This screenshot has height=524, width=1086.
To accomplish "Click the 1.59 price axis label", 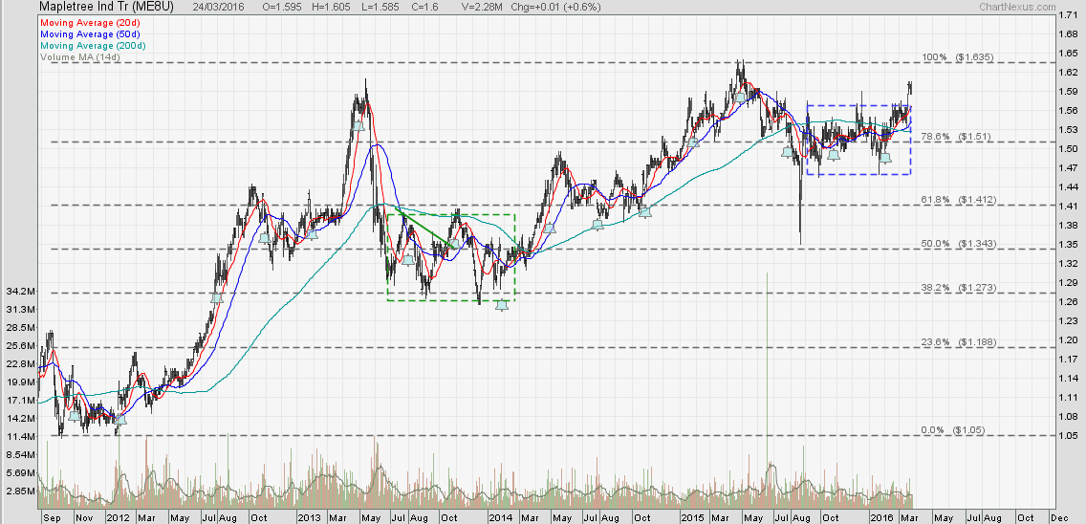I will (x=1069, y=92).
